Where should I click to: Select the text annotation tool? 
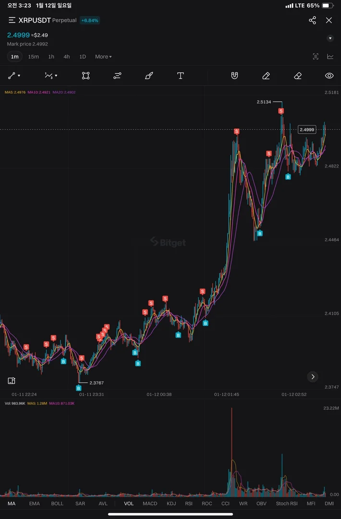[x=181, y=75]
